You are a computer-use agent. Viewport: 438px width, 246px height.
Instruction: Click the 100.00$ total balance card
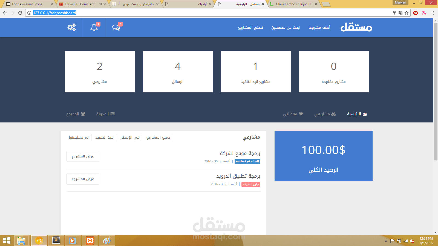pyautogui.click(x=324, y=156)
